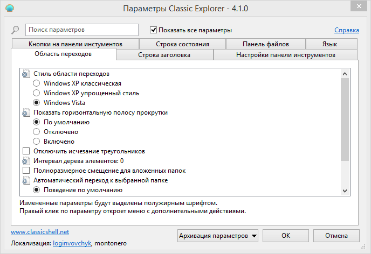This screenshot has width=371, height=254.
Task: Enable Отключить исчезание треугольников checkbox
Action: pyautogui.click(x=26, y=151)
